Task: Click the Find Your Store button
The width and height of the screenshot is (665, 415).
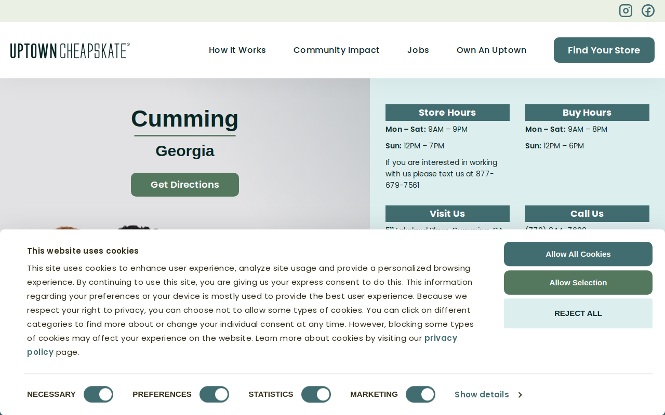Action: 604,50
